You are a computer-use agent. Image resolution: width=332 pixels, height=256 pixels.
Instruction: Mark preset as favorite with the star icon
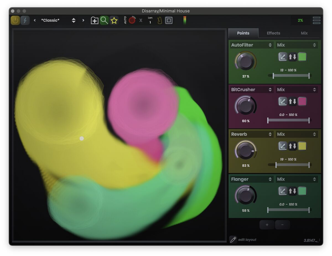point(114,20)
